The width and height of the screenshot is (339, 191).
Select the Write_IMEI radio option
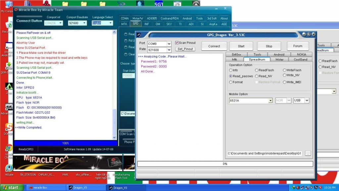[x=284, y=82]
